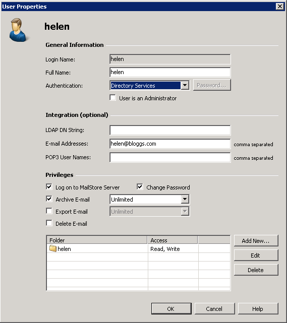287x323 pixels.
Task: Close the User Properties dialog
Action: pos(280,7)
